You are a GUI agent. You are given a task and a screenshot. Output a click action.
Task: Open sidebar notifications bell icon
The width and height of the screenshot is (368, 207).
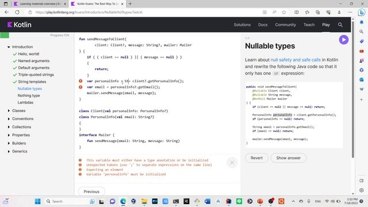(x=362, y=22)
